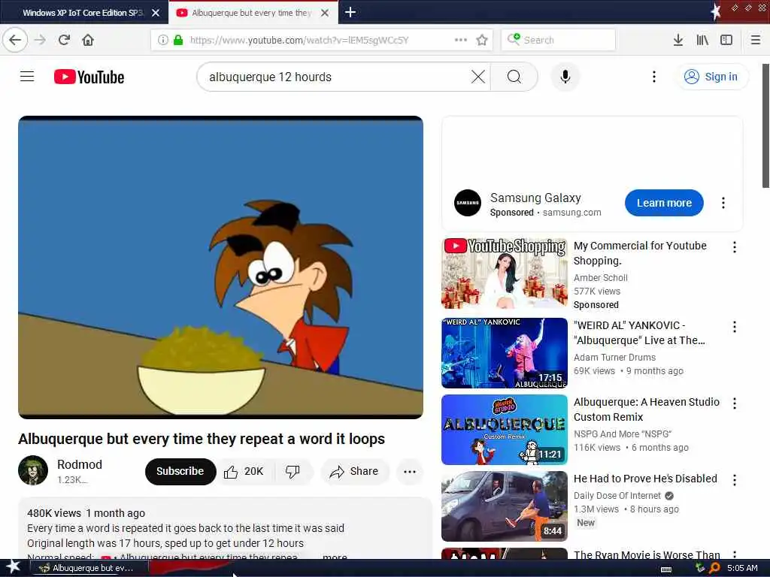770x577 pixels.
Task: Click the Samsung logo avatar
Action: (x=468, y=203)
